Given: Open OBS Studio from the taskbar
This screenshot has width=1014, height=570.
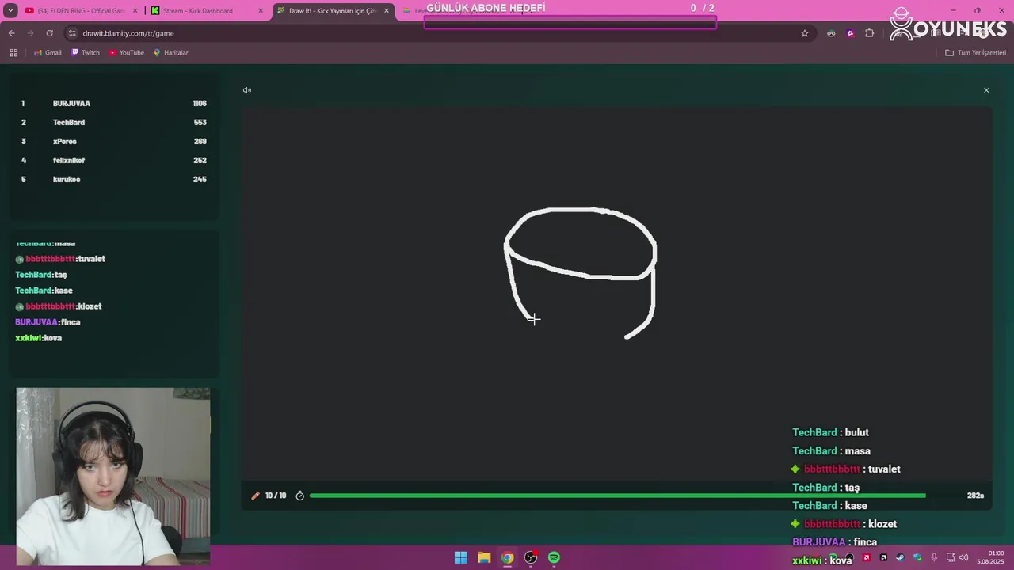Looking at the screenshot, I should [x=531, y=557].
